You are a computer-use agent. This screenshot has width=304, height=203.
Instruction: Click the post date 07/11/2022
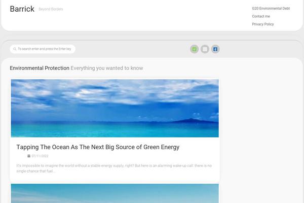(40, 156)
